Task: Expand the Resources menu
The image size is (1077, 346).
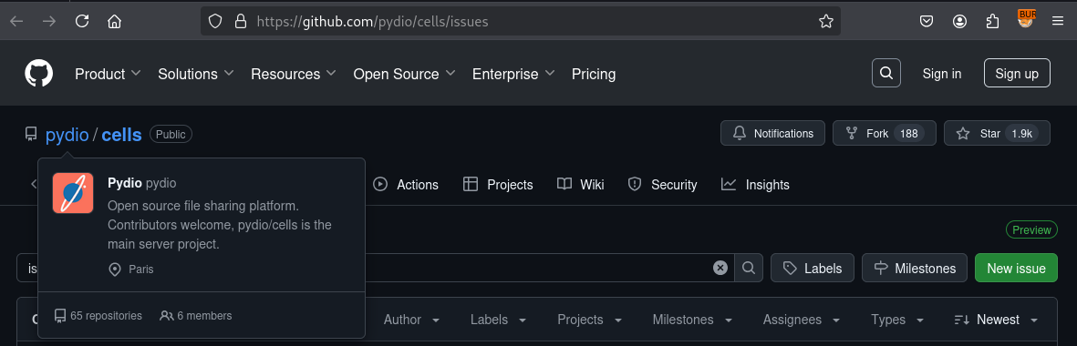Action: point(294,74)
